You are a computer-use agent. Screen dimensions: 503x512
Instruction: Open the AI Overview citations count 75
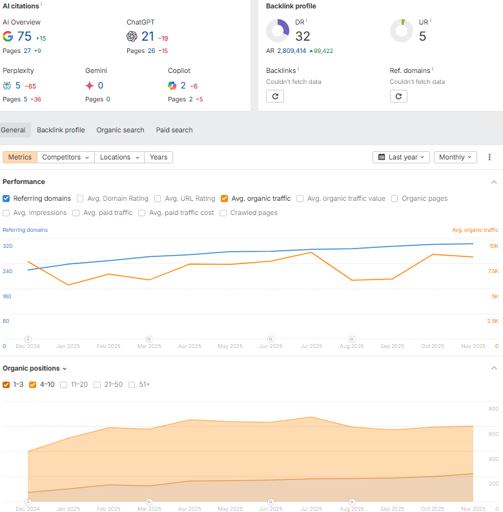pyautogui.click(x=24, y=36)
